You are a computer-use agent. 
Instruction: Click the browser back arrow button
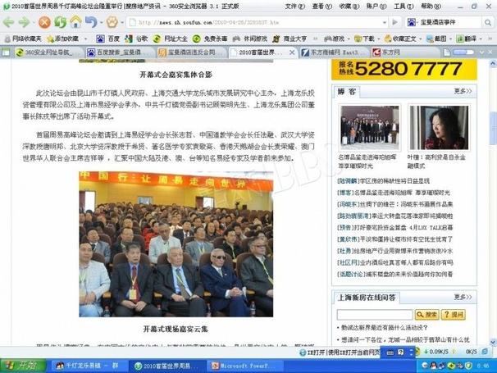pyautogui.click(x=11, y=22)
